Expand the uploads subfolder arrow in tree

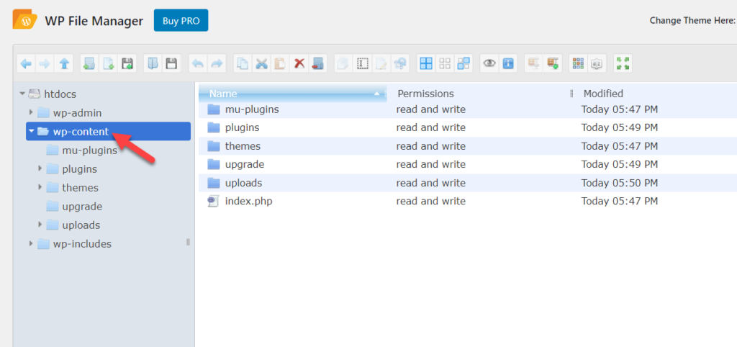tap(40, 225)
